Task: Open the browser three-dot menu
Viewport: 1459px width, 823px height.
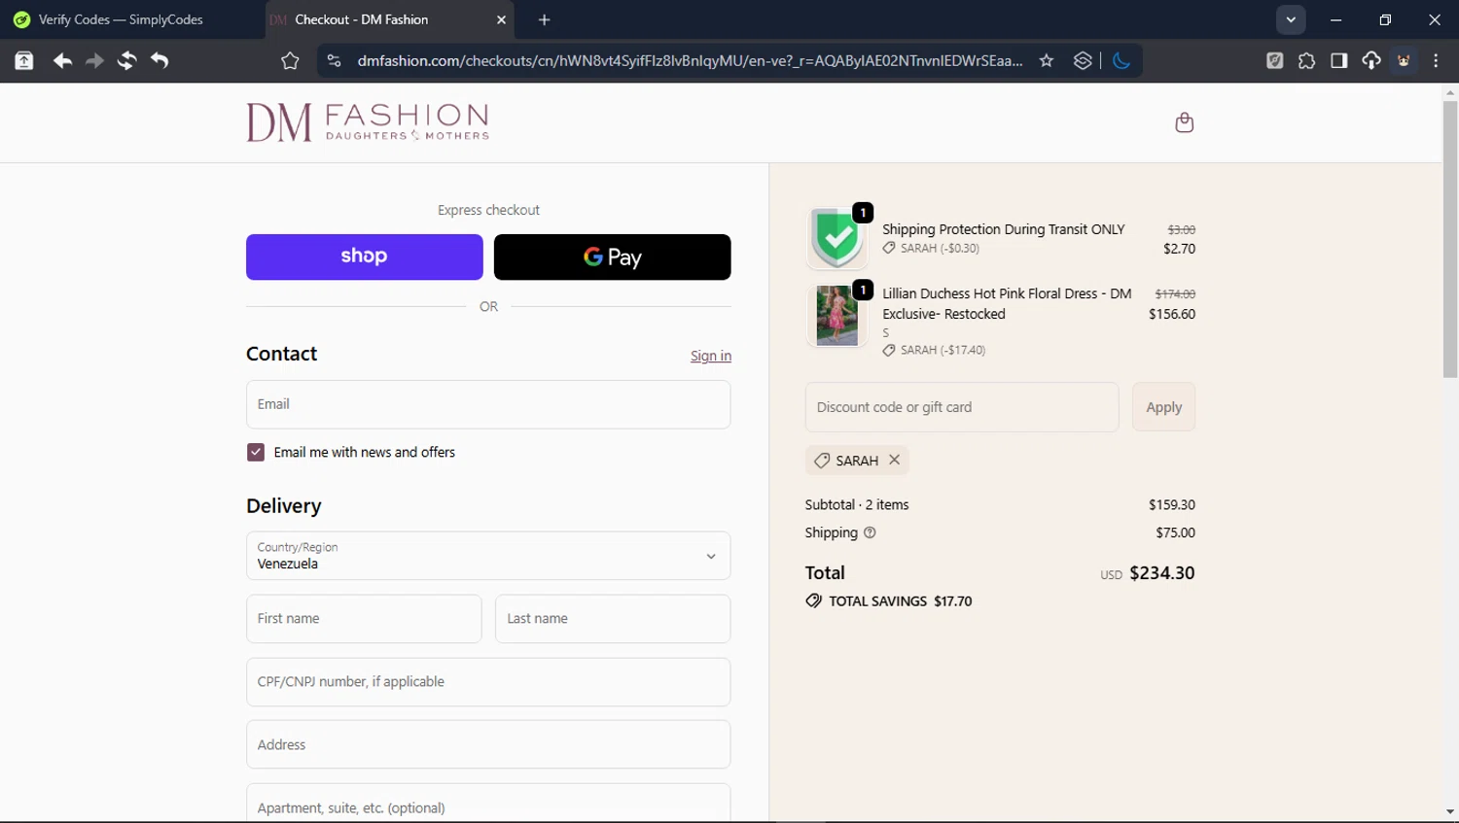Action: [x=1437, y=60]
